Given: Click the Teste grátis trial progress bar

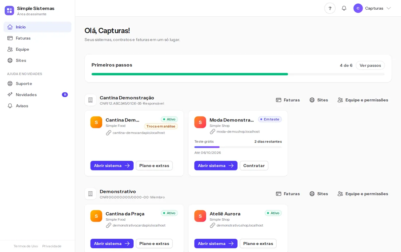Looking at the screenshot, I should click(238, 147).
